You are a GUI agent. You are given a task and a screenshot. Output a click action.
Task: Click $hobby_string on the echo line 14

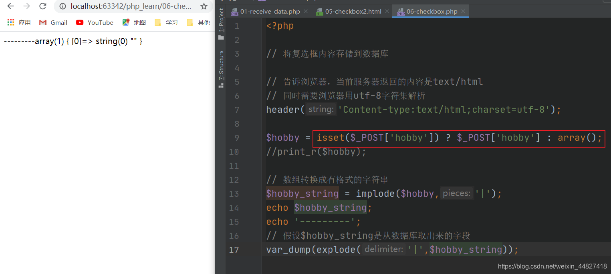331,208
